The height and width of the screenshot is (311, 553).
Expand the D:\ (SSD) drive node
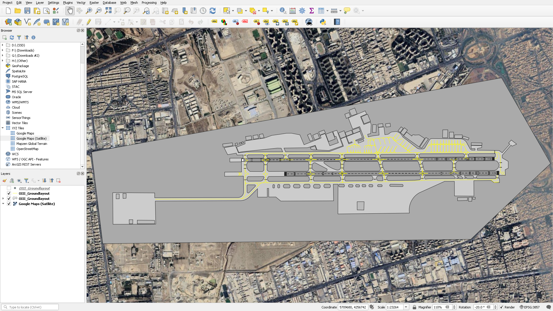(3, 45)
